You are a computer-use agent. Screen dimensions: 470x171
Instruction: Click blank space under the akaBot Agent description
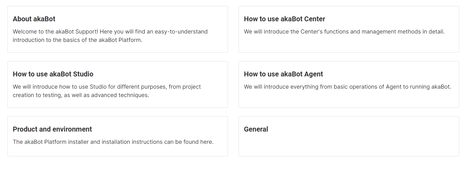click(349, 99)
